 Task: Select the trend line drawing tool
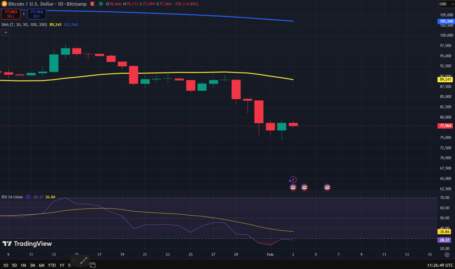(x=84, y=261)
